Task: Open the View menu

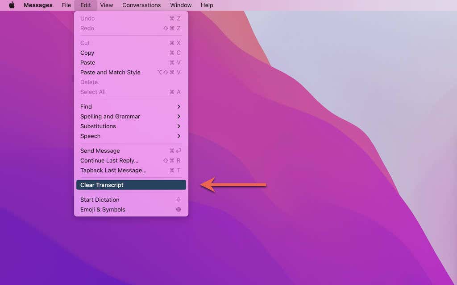Action: (106, 5)
